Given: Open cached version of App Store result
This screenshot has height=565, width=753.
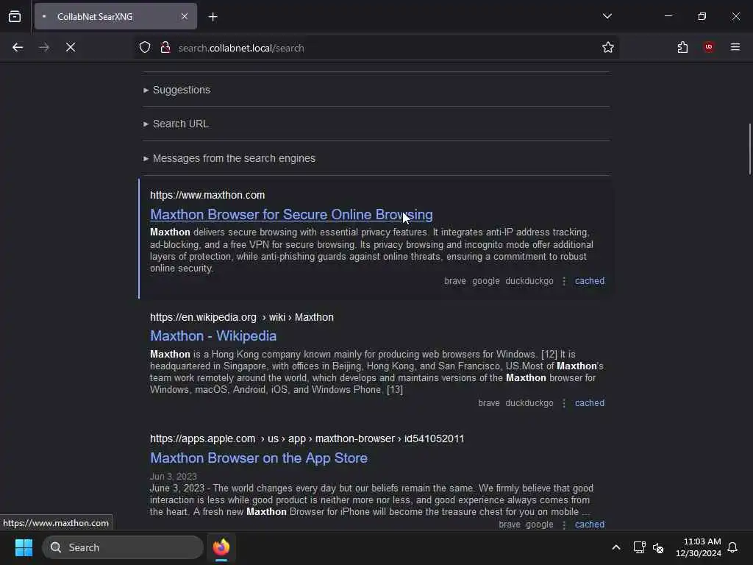Looking at the screenshot, I should [x=590, y=525].
